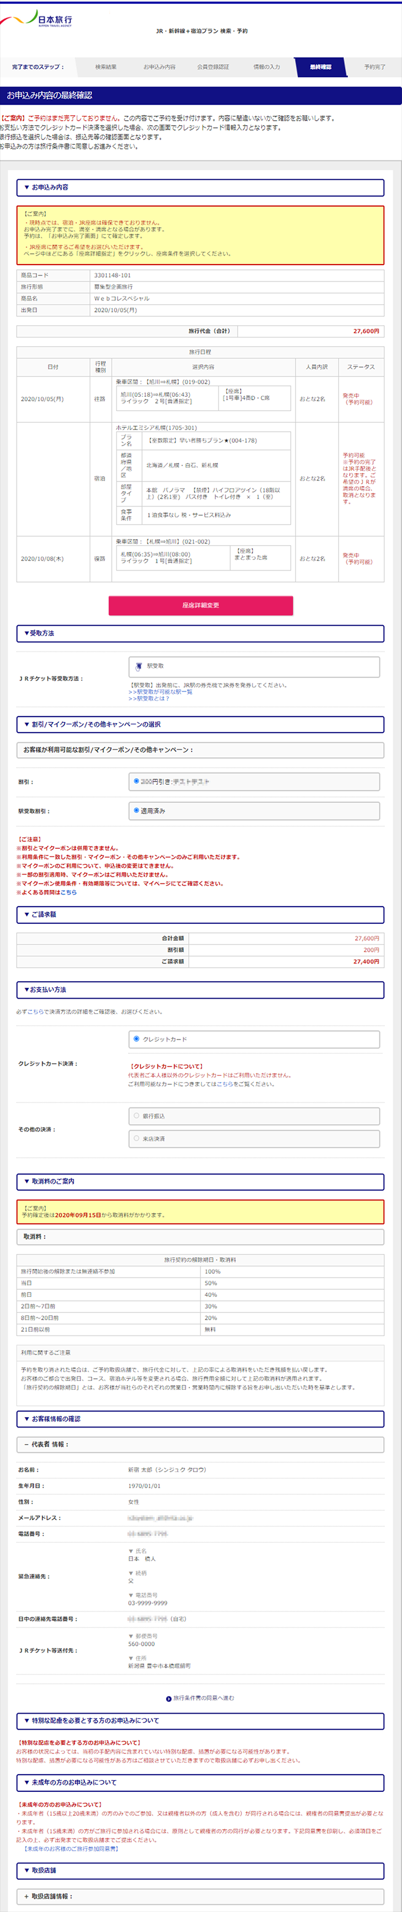Viewport: 402px width, 1912px height.
Task: Open the 駅受取とは？ help link
Action: coord(149,698)
